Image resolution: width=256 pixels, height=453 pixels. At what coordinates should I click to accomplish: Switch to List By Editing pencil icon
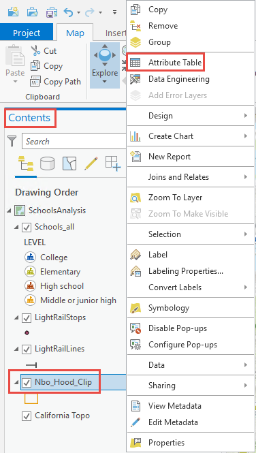(x=91, y=163)
